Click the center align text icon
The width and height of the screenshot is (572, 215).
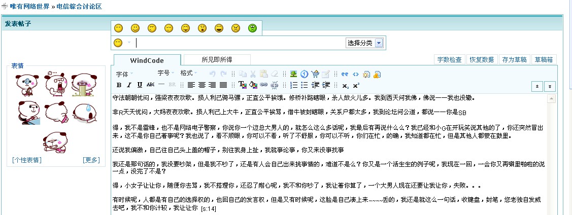click(x=201, y=85)
